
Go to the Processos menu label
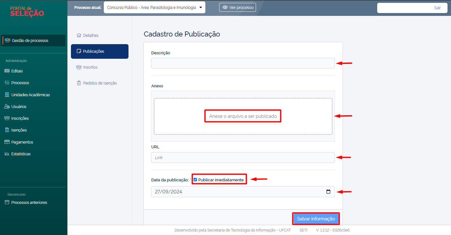coord(20,83)
